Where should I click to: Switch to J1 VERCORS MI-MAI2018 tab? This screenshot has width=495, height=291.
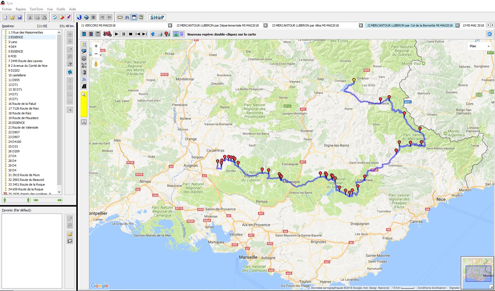(x=98, y=25)
